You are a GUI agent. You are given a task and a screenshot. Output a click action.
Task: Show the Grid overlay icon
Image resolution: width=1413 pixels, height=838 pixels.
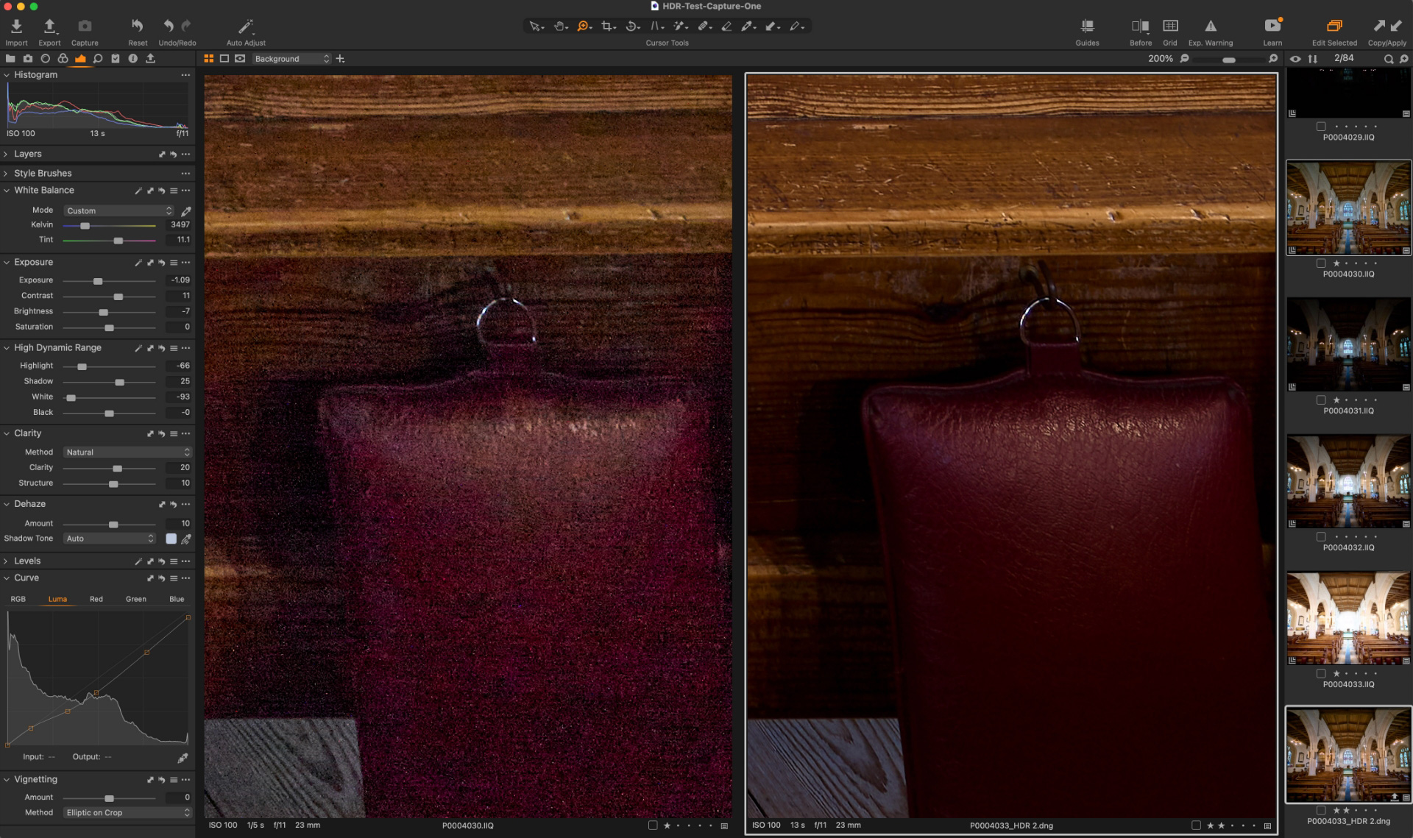tap(1170, 24)
